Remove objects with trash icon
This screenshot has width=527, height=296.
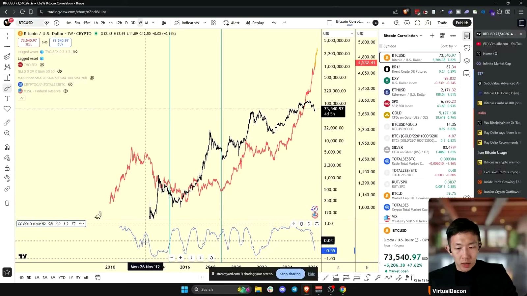(7, 203)
